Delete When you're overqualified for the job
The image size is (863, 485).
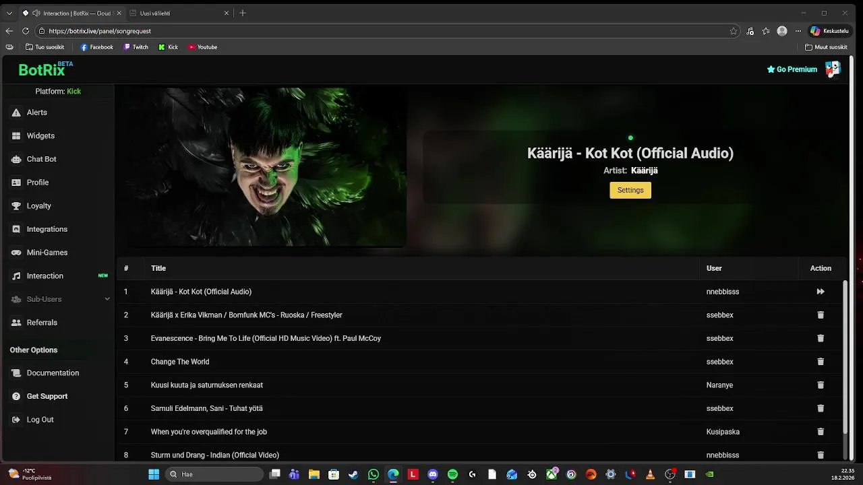point(821,432)
